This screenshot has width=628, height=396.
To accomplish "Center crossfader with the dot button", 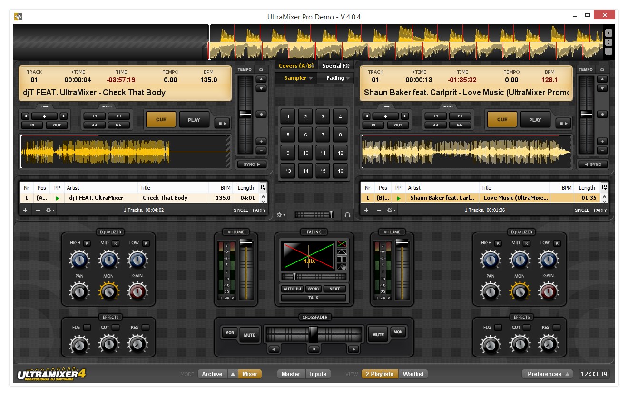I will coord(314,349).
